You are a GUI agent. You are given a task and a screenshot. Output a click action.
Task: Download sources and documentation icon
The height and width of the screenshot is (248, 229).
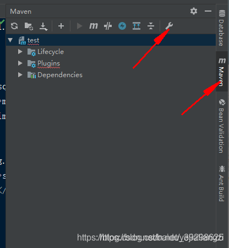point(43,26)
